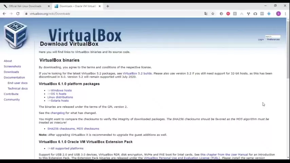290x163 pixels.
Task: Click the search field near Login
Action: pyautogui.click(x=272, y=36)
